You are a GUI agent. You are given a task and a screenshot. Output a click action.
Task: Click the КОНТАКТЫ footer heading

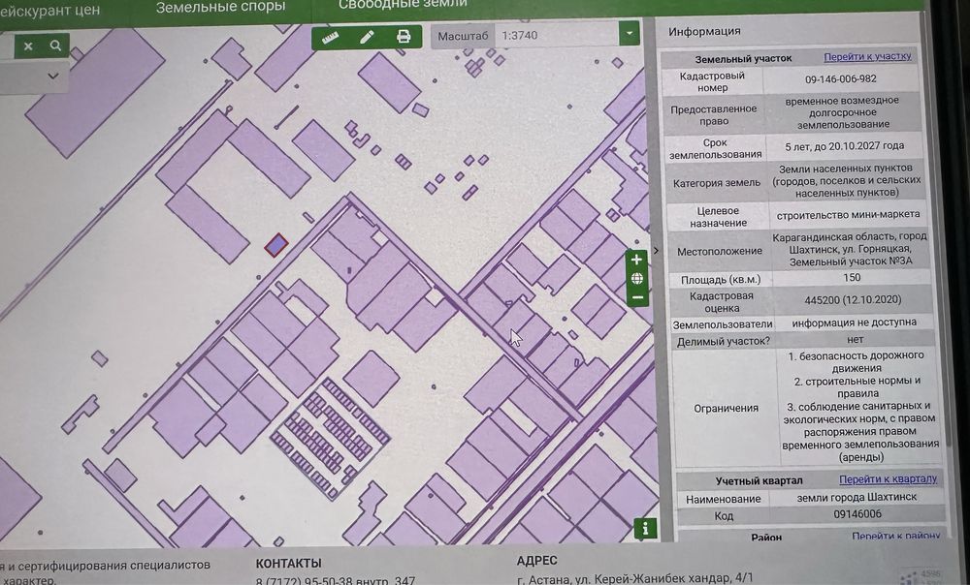(288, 564)
